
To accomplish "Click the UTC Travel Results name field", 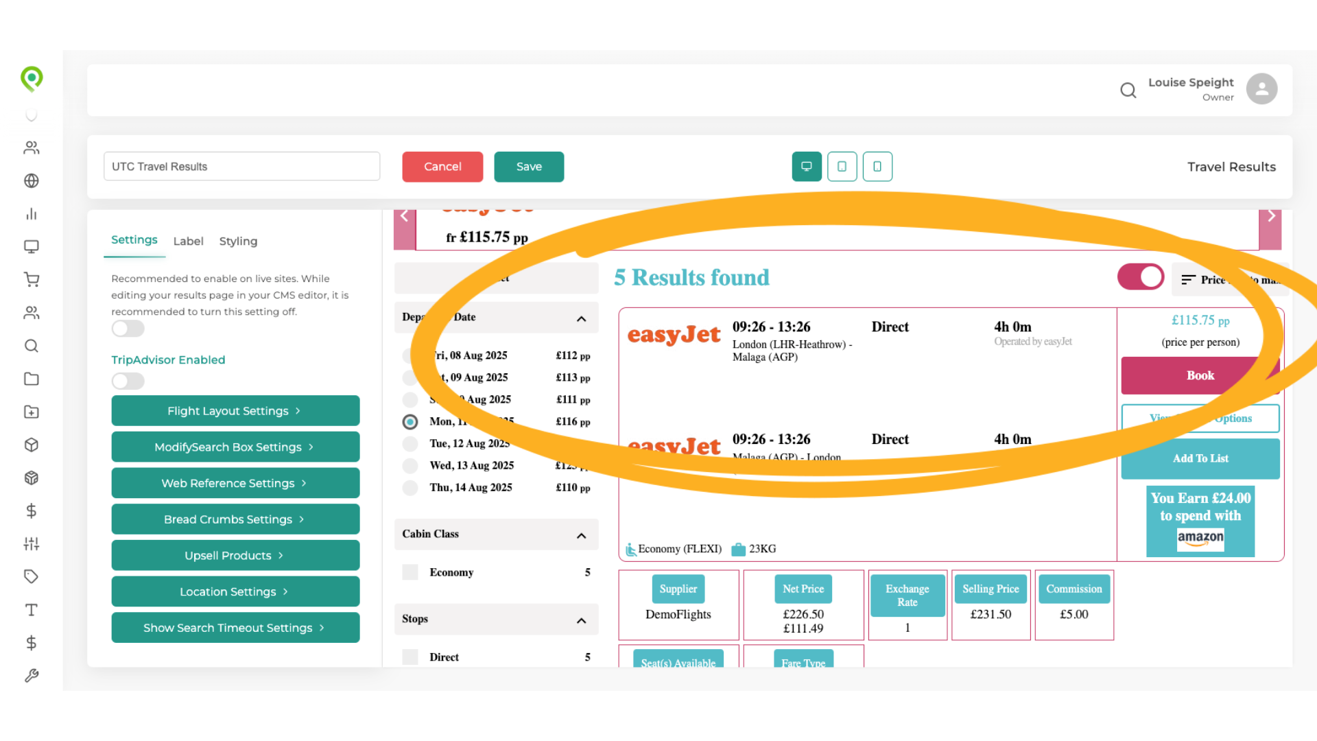I will coord(241,166).
